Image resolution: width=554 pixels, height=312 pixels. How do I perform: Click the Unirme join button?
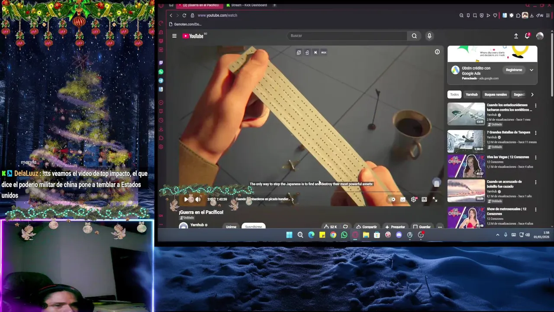click(x=231, y=227)
